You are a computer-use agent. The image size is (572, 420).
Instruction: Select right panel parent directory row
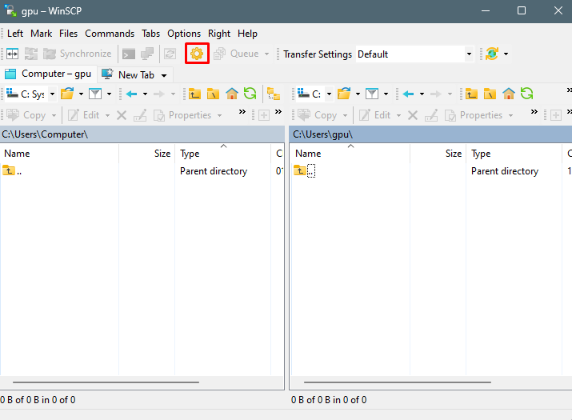tap(430, 170)
